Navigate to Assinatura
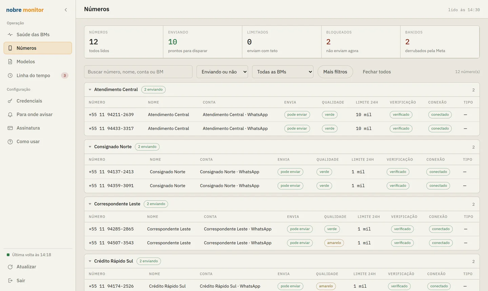 pos(38,128)
